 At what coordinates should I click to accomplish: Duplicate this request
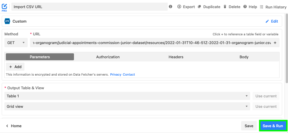(x=209, y=7)
